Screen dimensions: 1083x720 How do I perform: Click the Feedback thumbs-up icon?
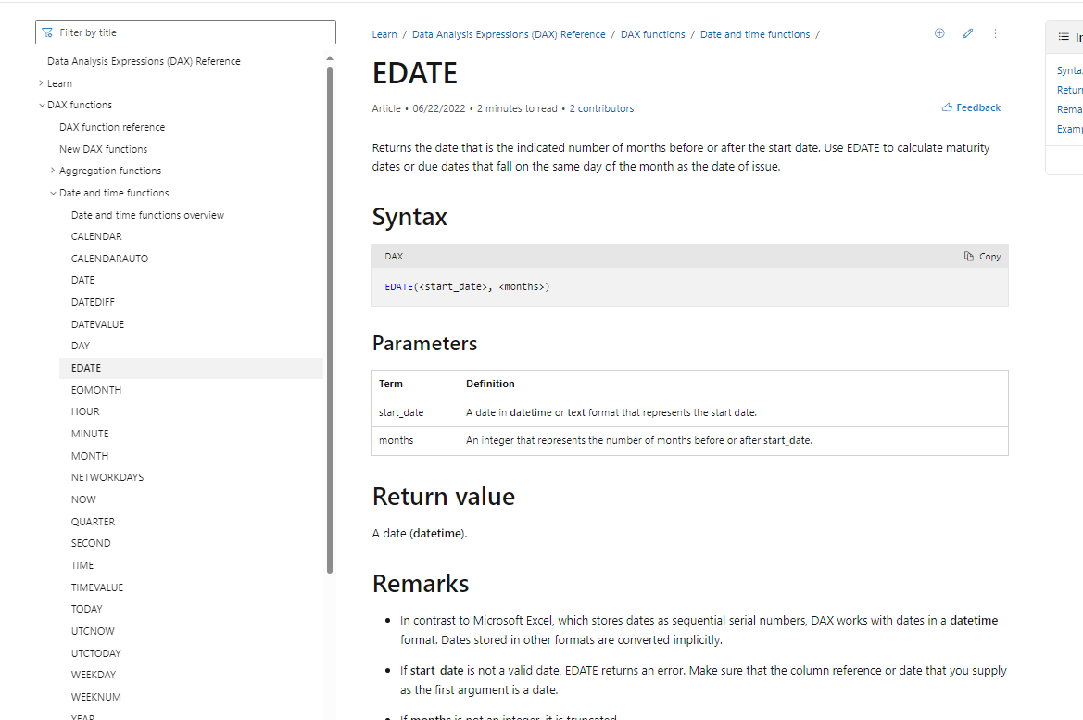click(947, 107)
